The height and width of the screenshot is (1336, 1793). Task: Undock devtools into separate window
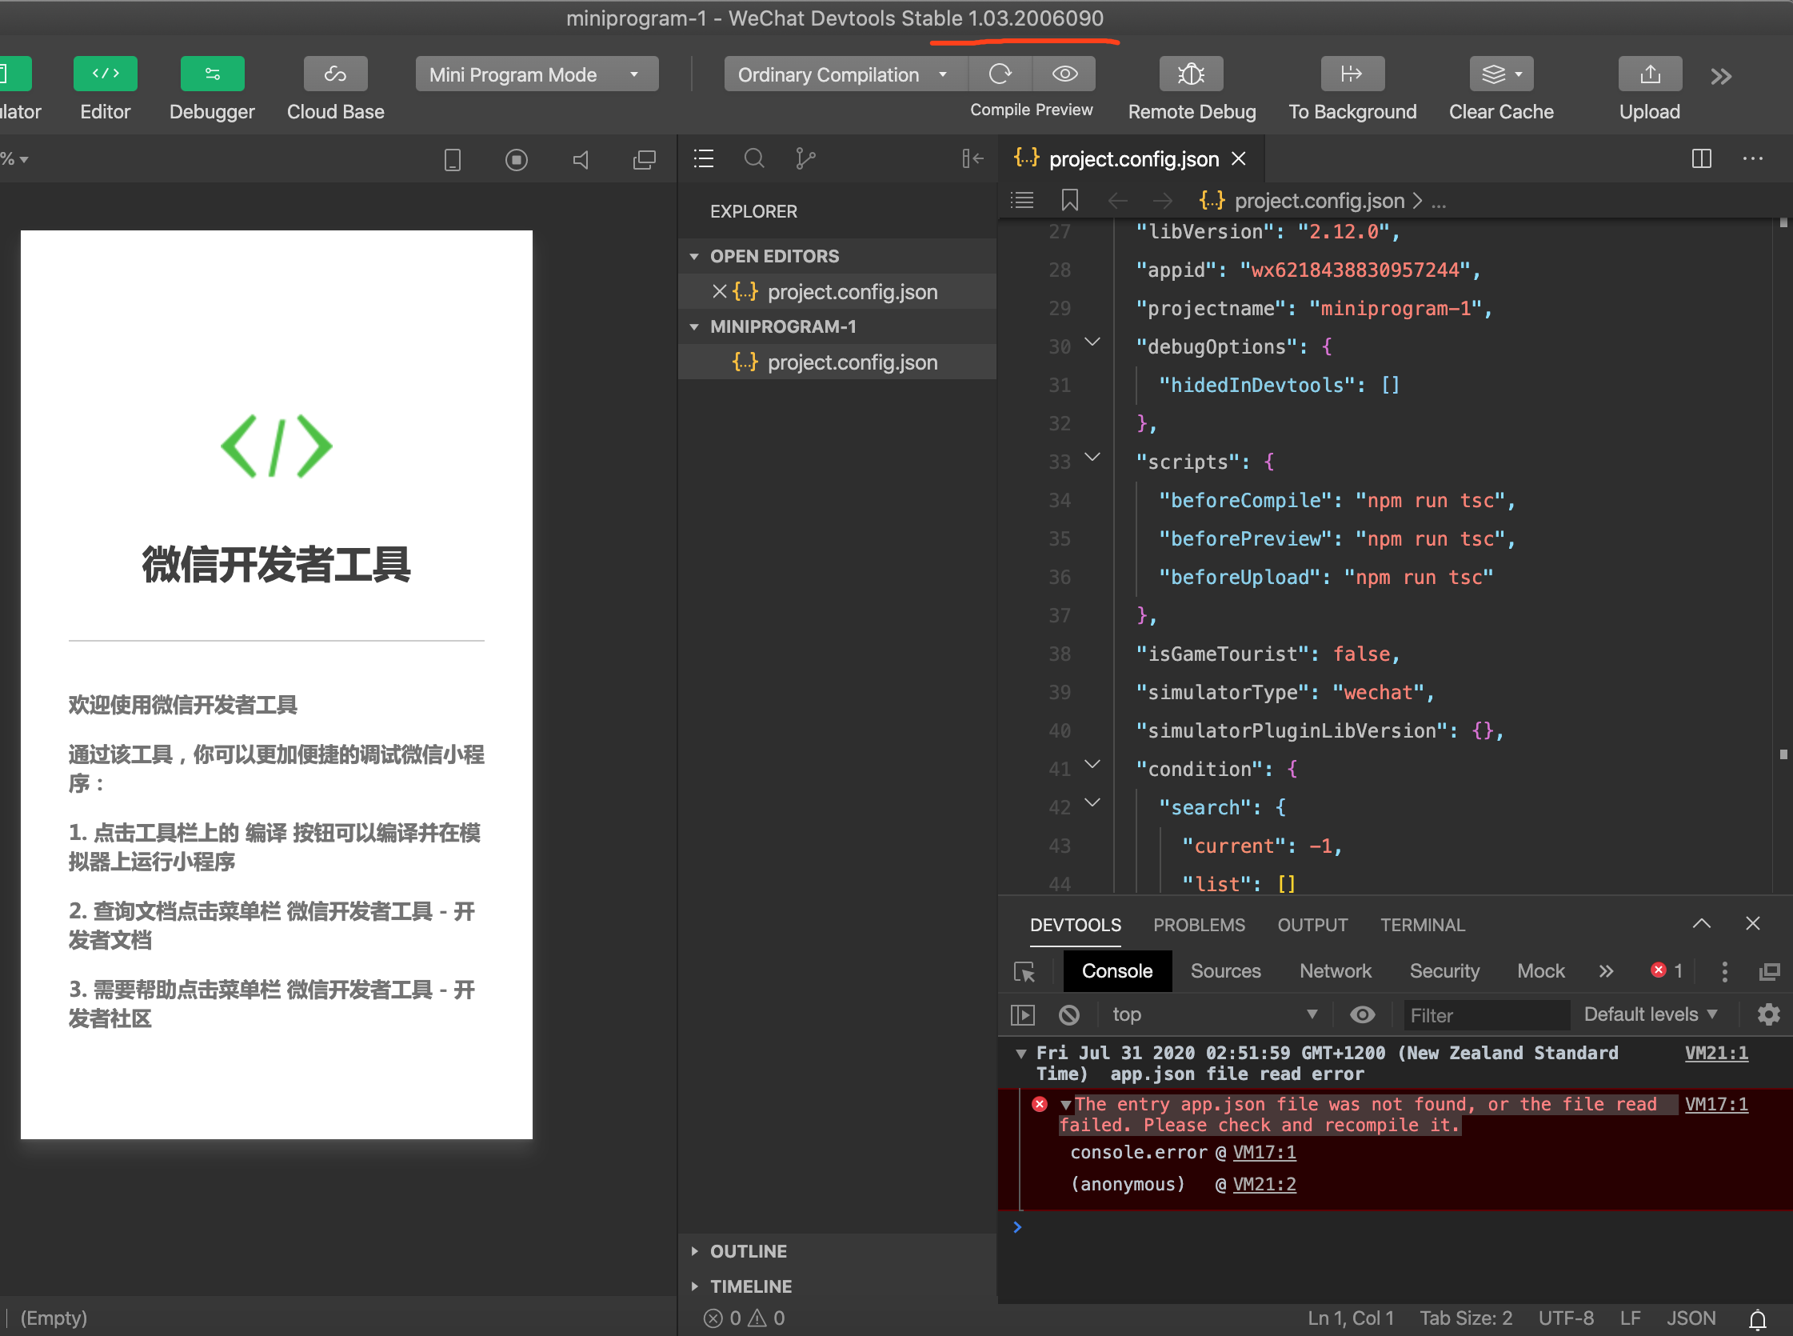tap(1770, 971)
